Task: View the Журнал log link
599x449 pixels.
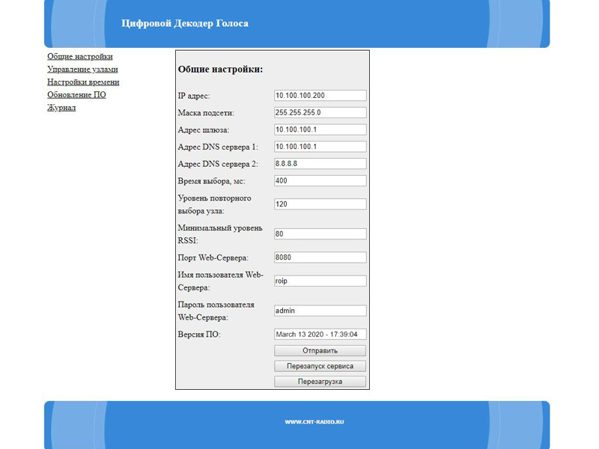Action: [x=61, y=108]
